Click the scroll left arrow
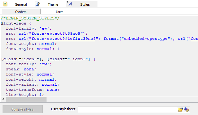The width and height of the screenshot is (198, 115). [x=3, y=99]
